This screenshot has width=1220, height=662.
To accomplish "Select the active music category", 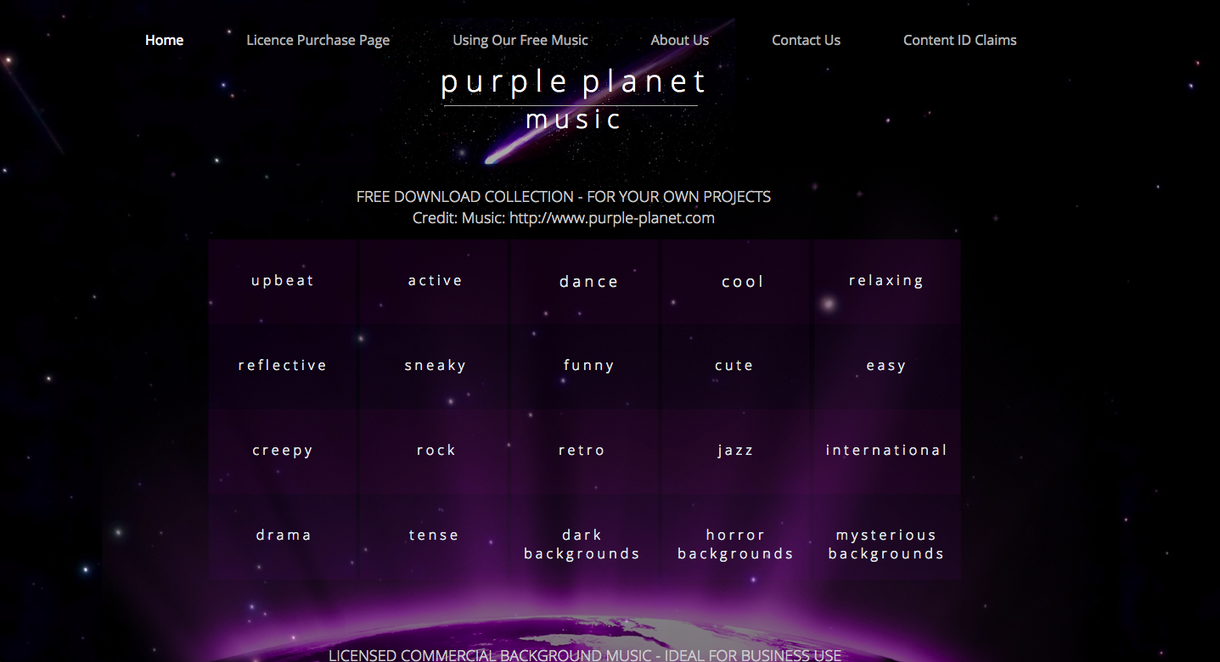I will pos(435,281).
